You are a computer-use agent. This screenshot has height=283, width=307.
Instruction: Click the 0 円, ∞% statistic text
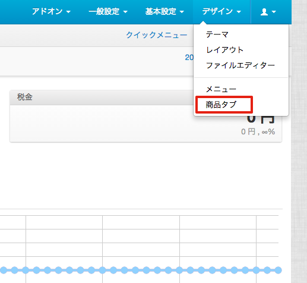[x=258, y=132]
